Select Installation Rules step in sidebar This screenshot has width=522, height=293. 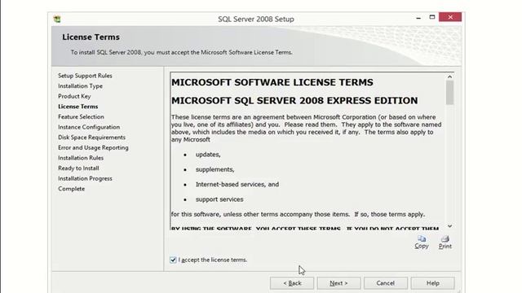point(81,158)
